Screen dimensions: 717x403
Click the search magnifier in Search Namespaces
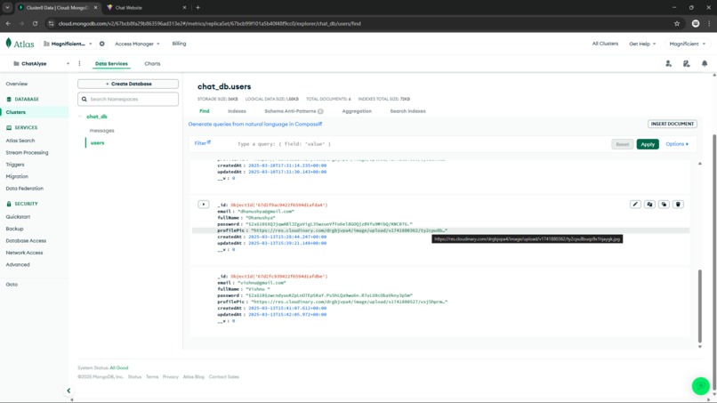click(x=85, y=100)
